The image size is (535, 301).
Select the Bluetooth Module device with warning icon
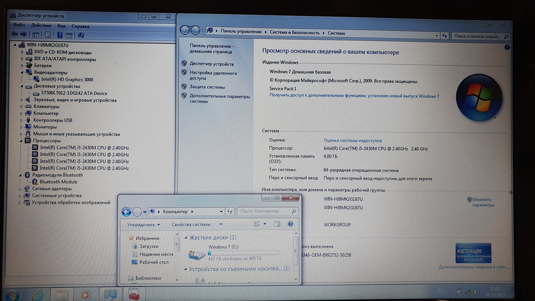point(58,182)
